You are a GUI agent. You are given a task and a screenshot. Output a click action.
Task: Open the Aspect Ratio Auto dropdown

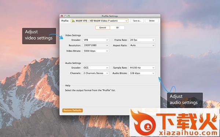[x=142, y=45]
